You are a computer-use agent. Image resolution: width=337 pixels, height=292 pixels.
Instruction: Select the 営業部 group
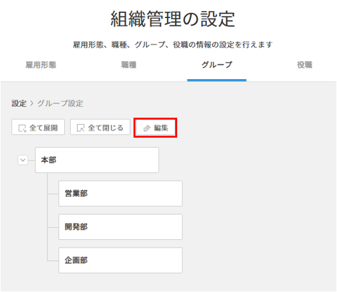click(121, 194)
